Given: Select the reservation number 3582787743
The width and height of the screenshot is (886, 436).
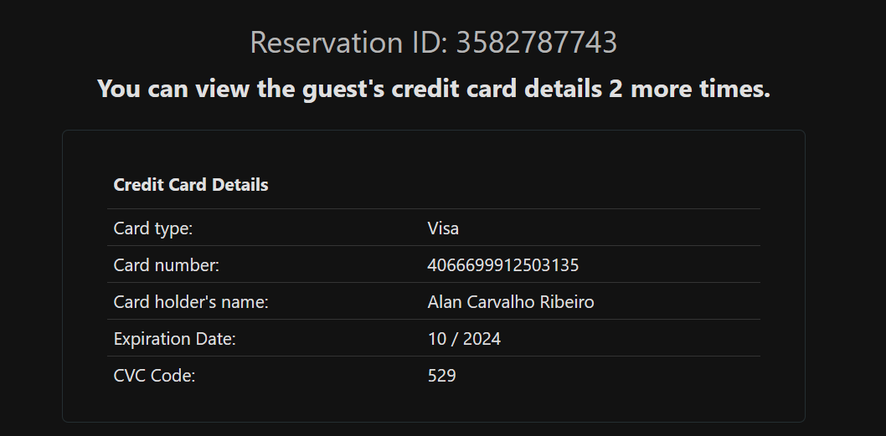Looking at the screenshot, I should (536, 42).
